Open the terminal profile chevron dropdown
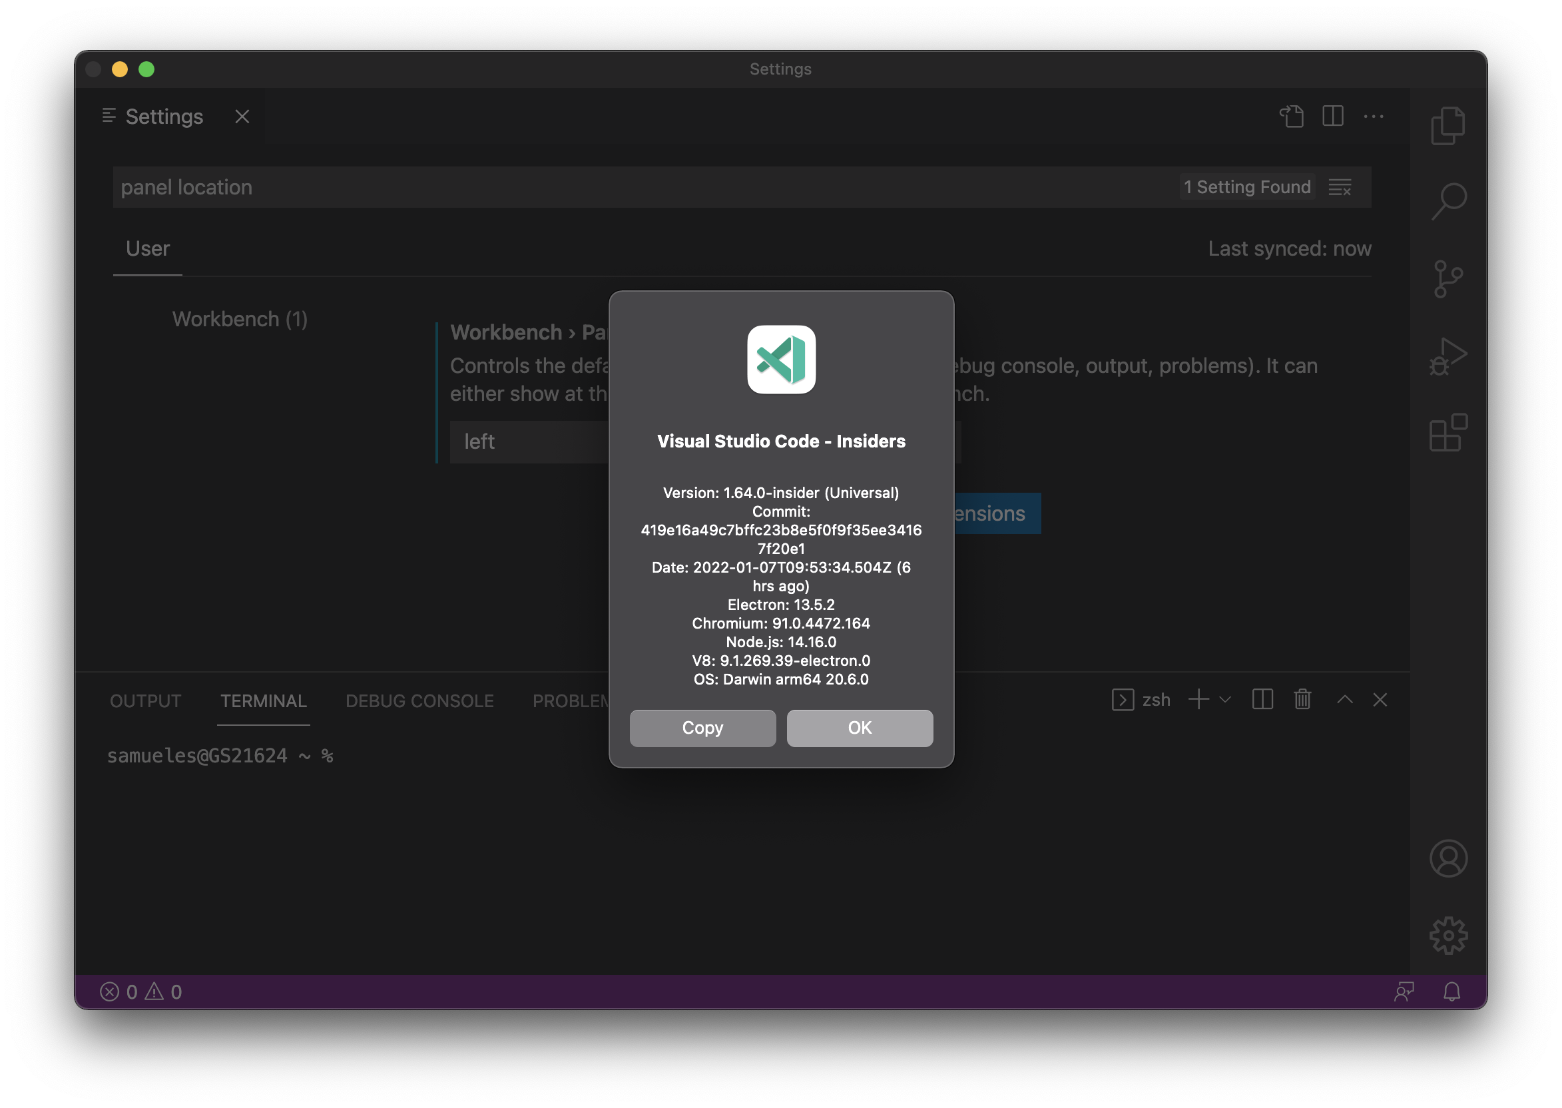 (1224, 699)
